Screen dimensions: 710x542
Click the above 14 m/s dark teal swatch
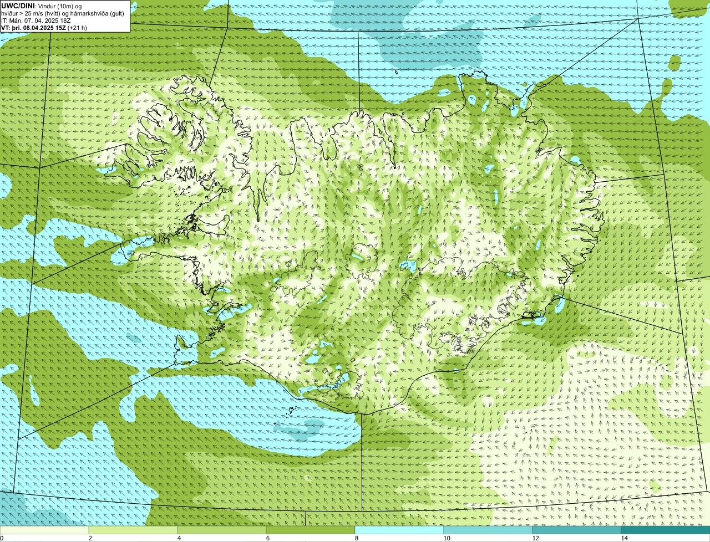(666, 530)
